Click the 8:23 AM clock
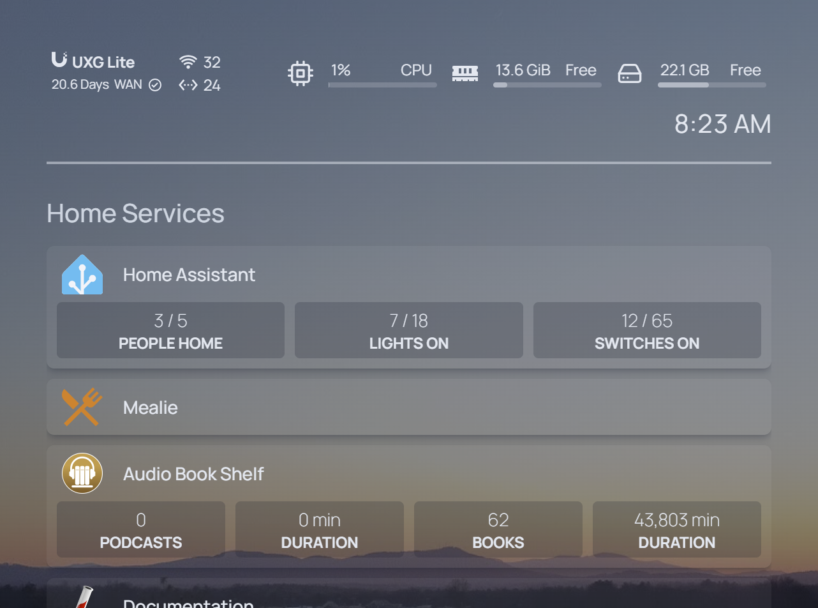Image resolution: width=818 pixels, height=608 pixels. point(723,124)
